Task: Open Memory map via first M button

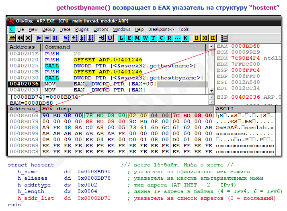Action: pos(137,38)
